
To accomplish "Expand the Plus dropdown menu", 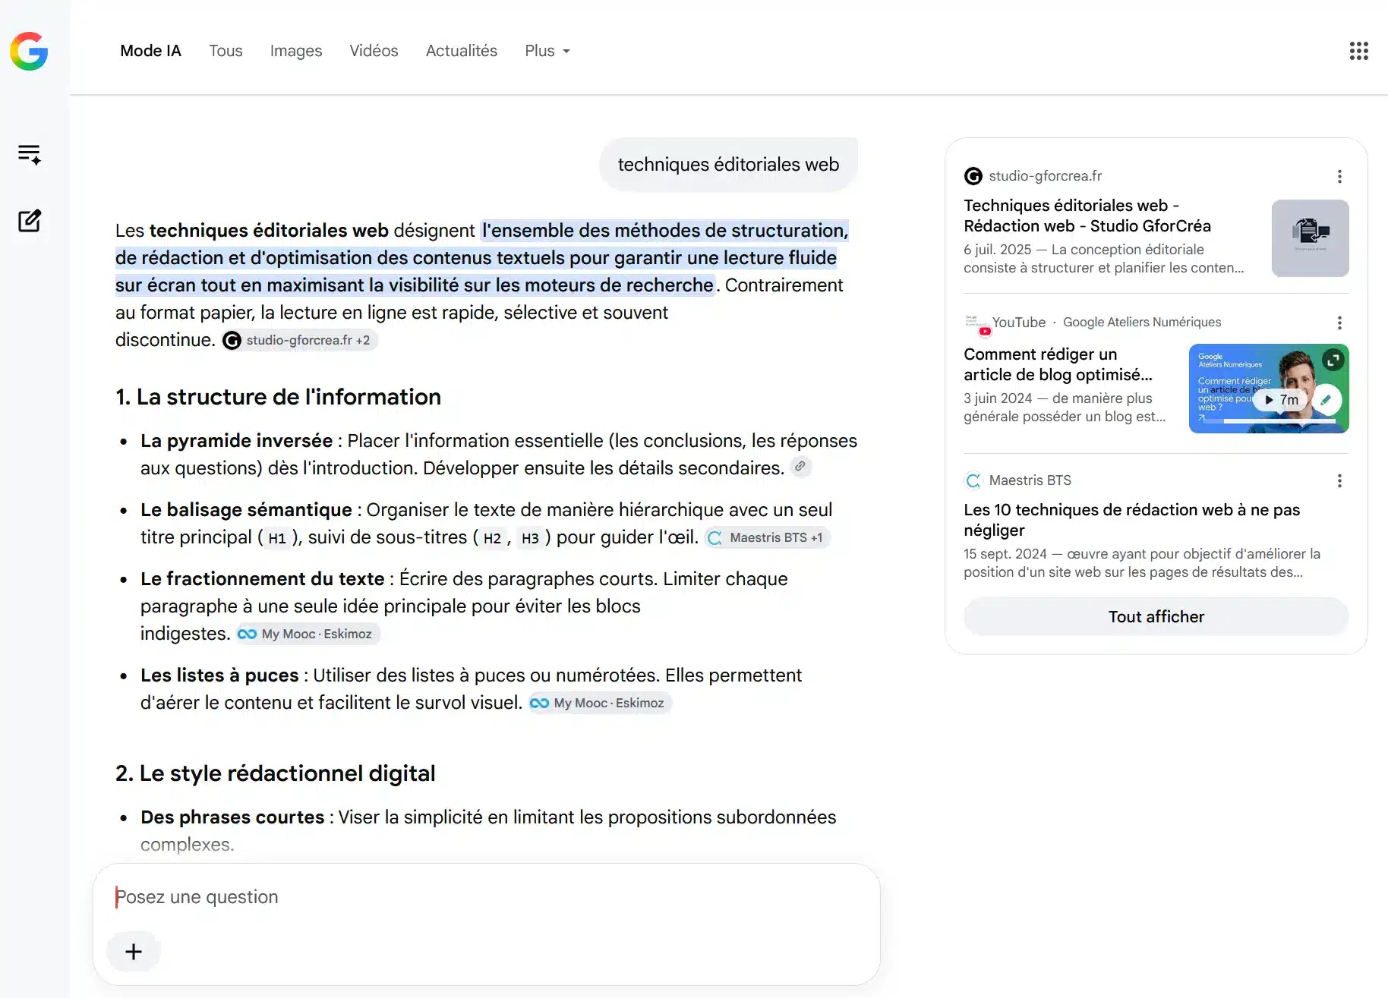I will [547, 51].
